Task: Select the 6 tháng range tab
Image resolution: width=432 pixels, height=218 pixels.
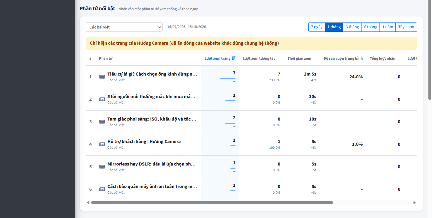Action: click(x=370, y=27)
